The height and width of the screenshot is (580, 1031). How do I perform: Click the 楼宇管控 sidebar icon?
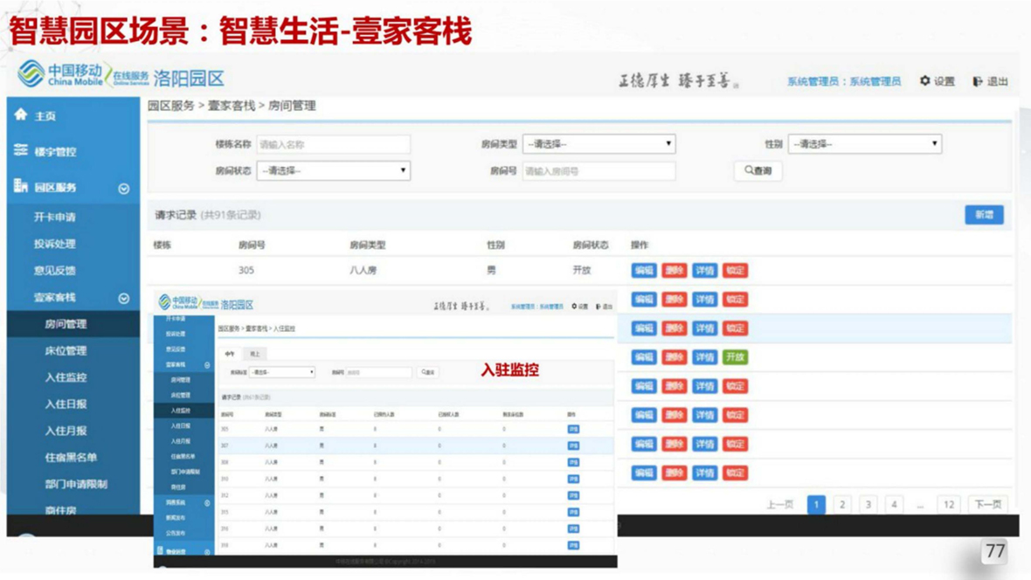click(x=21, y=151)
